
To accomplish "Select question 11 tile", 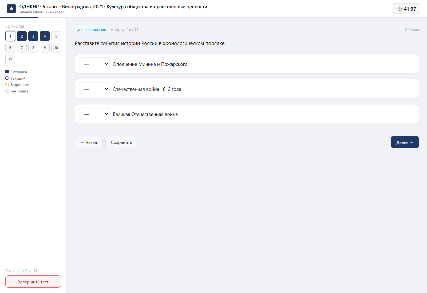I will tap(10, 59).
